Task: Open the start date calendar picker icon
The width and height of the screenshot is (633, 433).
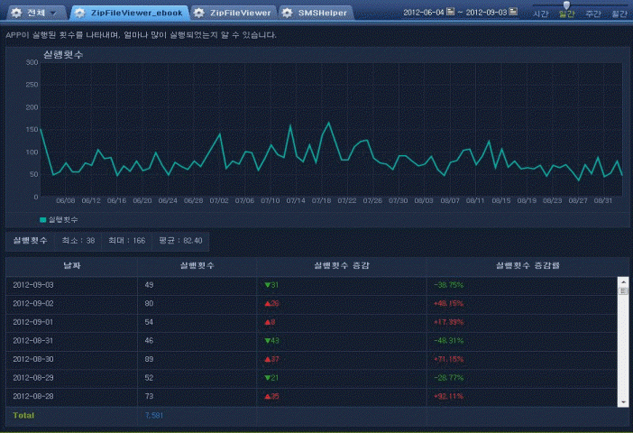Action: click(x=451, y=12)
